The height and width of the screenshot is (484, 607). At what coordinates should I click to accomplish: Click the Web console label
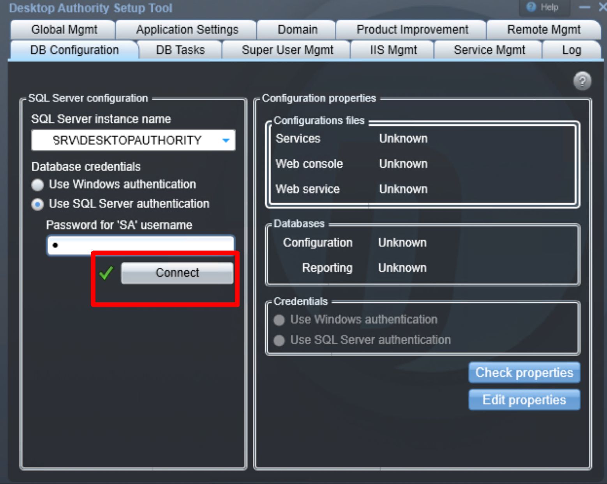(x=309, y=164)
